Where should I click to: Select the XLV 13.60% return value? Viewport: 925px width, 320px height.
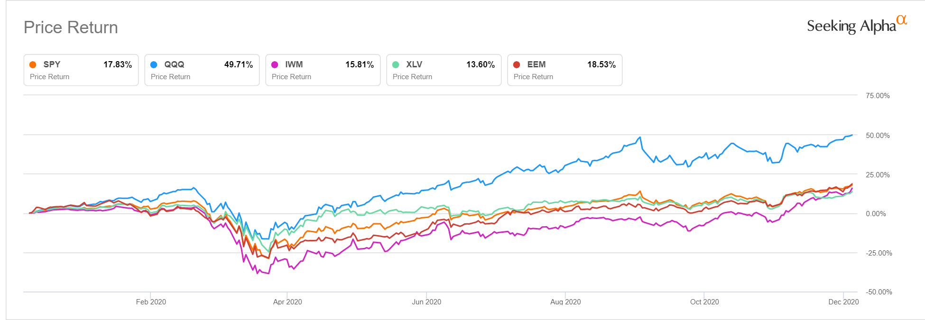click(480, 64)
